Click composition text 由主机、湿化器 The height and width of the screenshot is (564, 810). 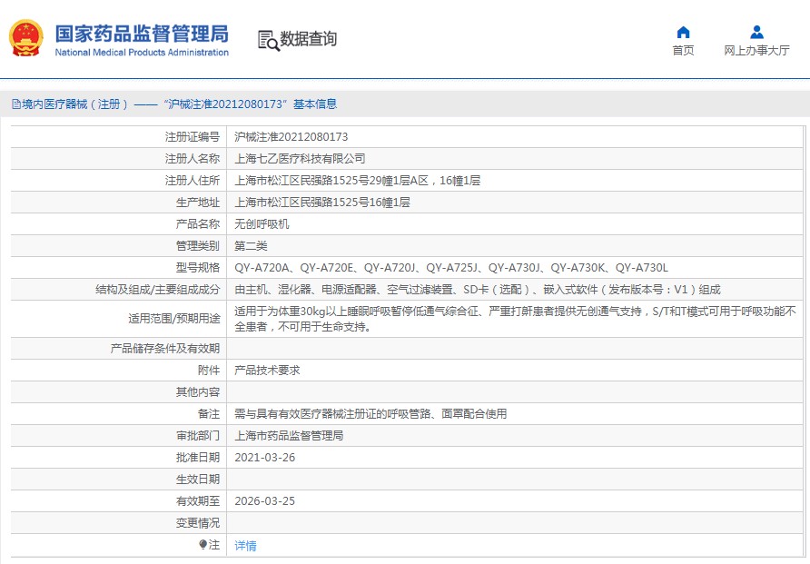click(x=478, y=289)
